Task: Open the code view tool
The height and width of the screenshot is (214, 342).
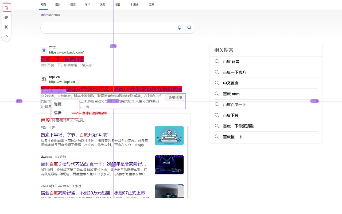Action: tap(6, 36)
